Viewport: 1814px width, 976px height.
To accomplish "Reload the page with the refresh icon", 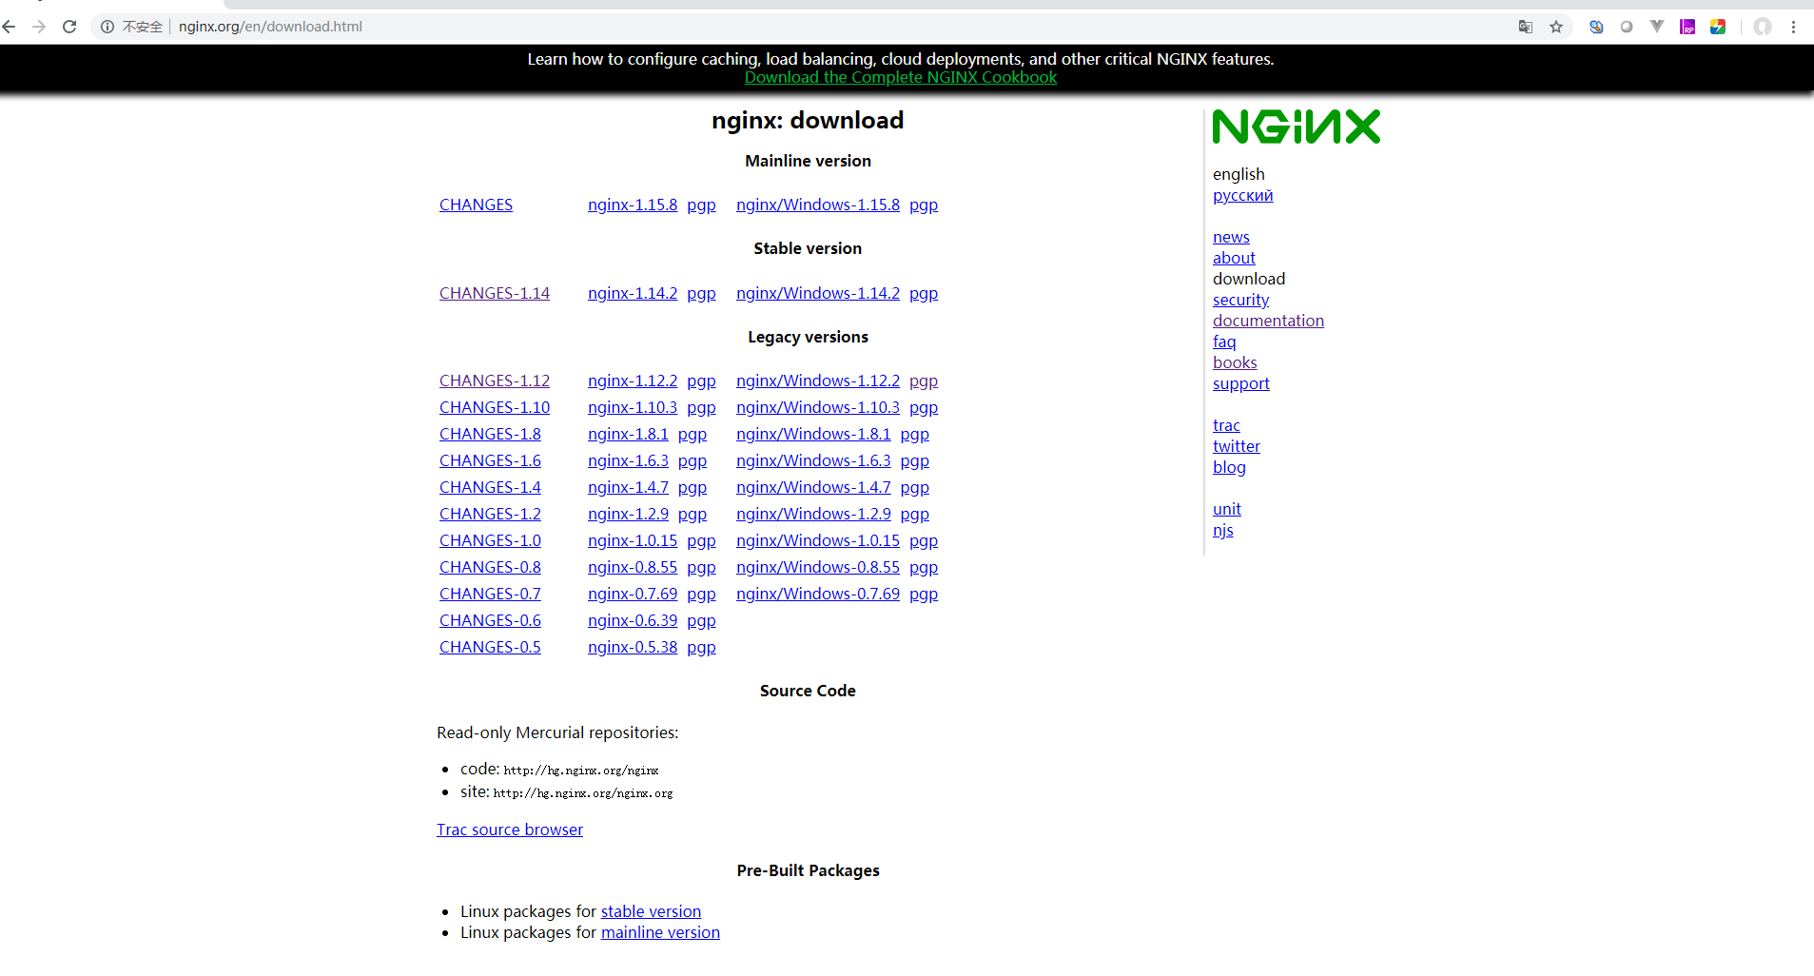I will coord(69,27).
